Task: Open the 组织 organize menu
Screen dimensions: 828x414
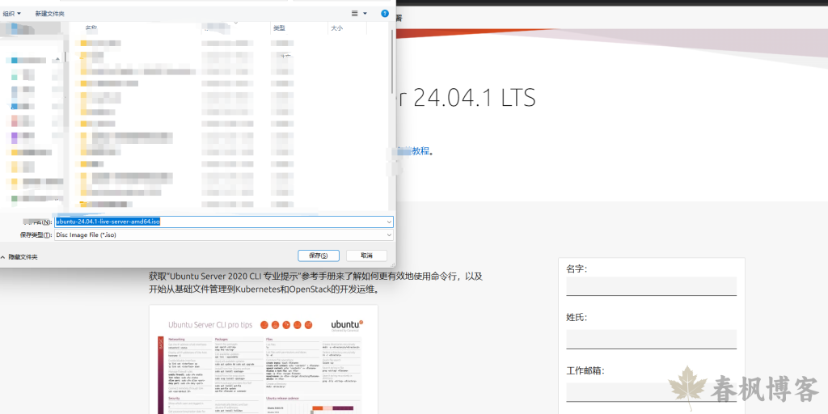Action: point(11,13)
